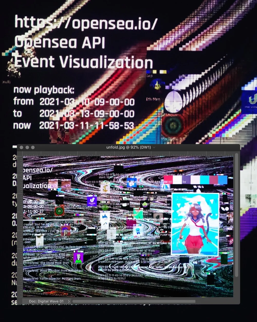This screenshot has height=322, width=257.
Task: Click the round white disc icon beside Eth-Men
Action: [x=173, y=102]
